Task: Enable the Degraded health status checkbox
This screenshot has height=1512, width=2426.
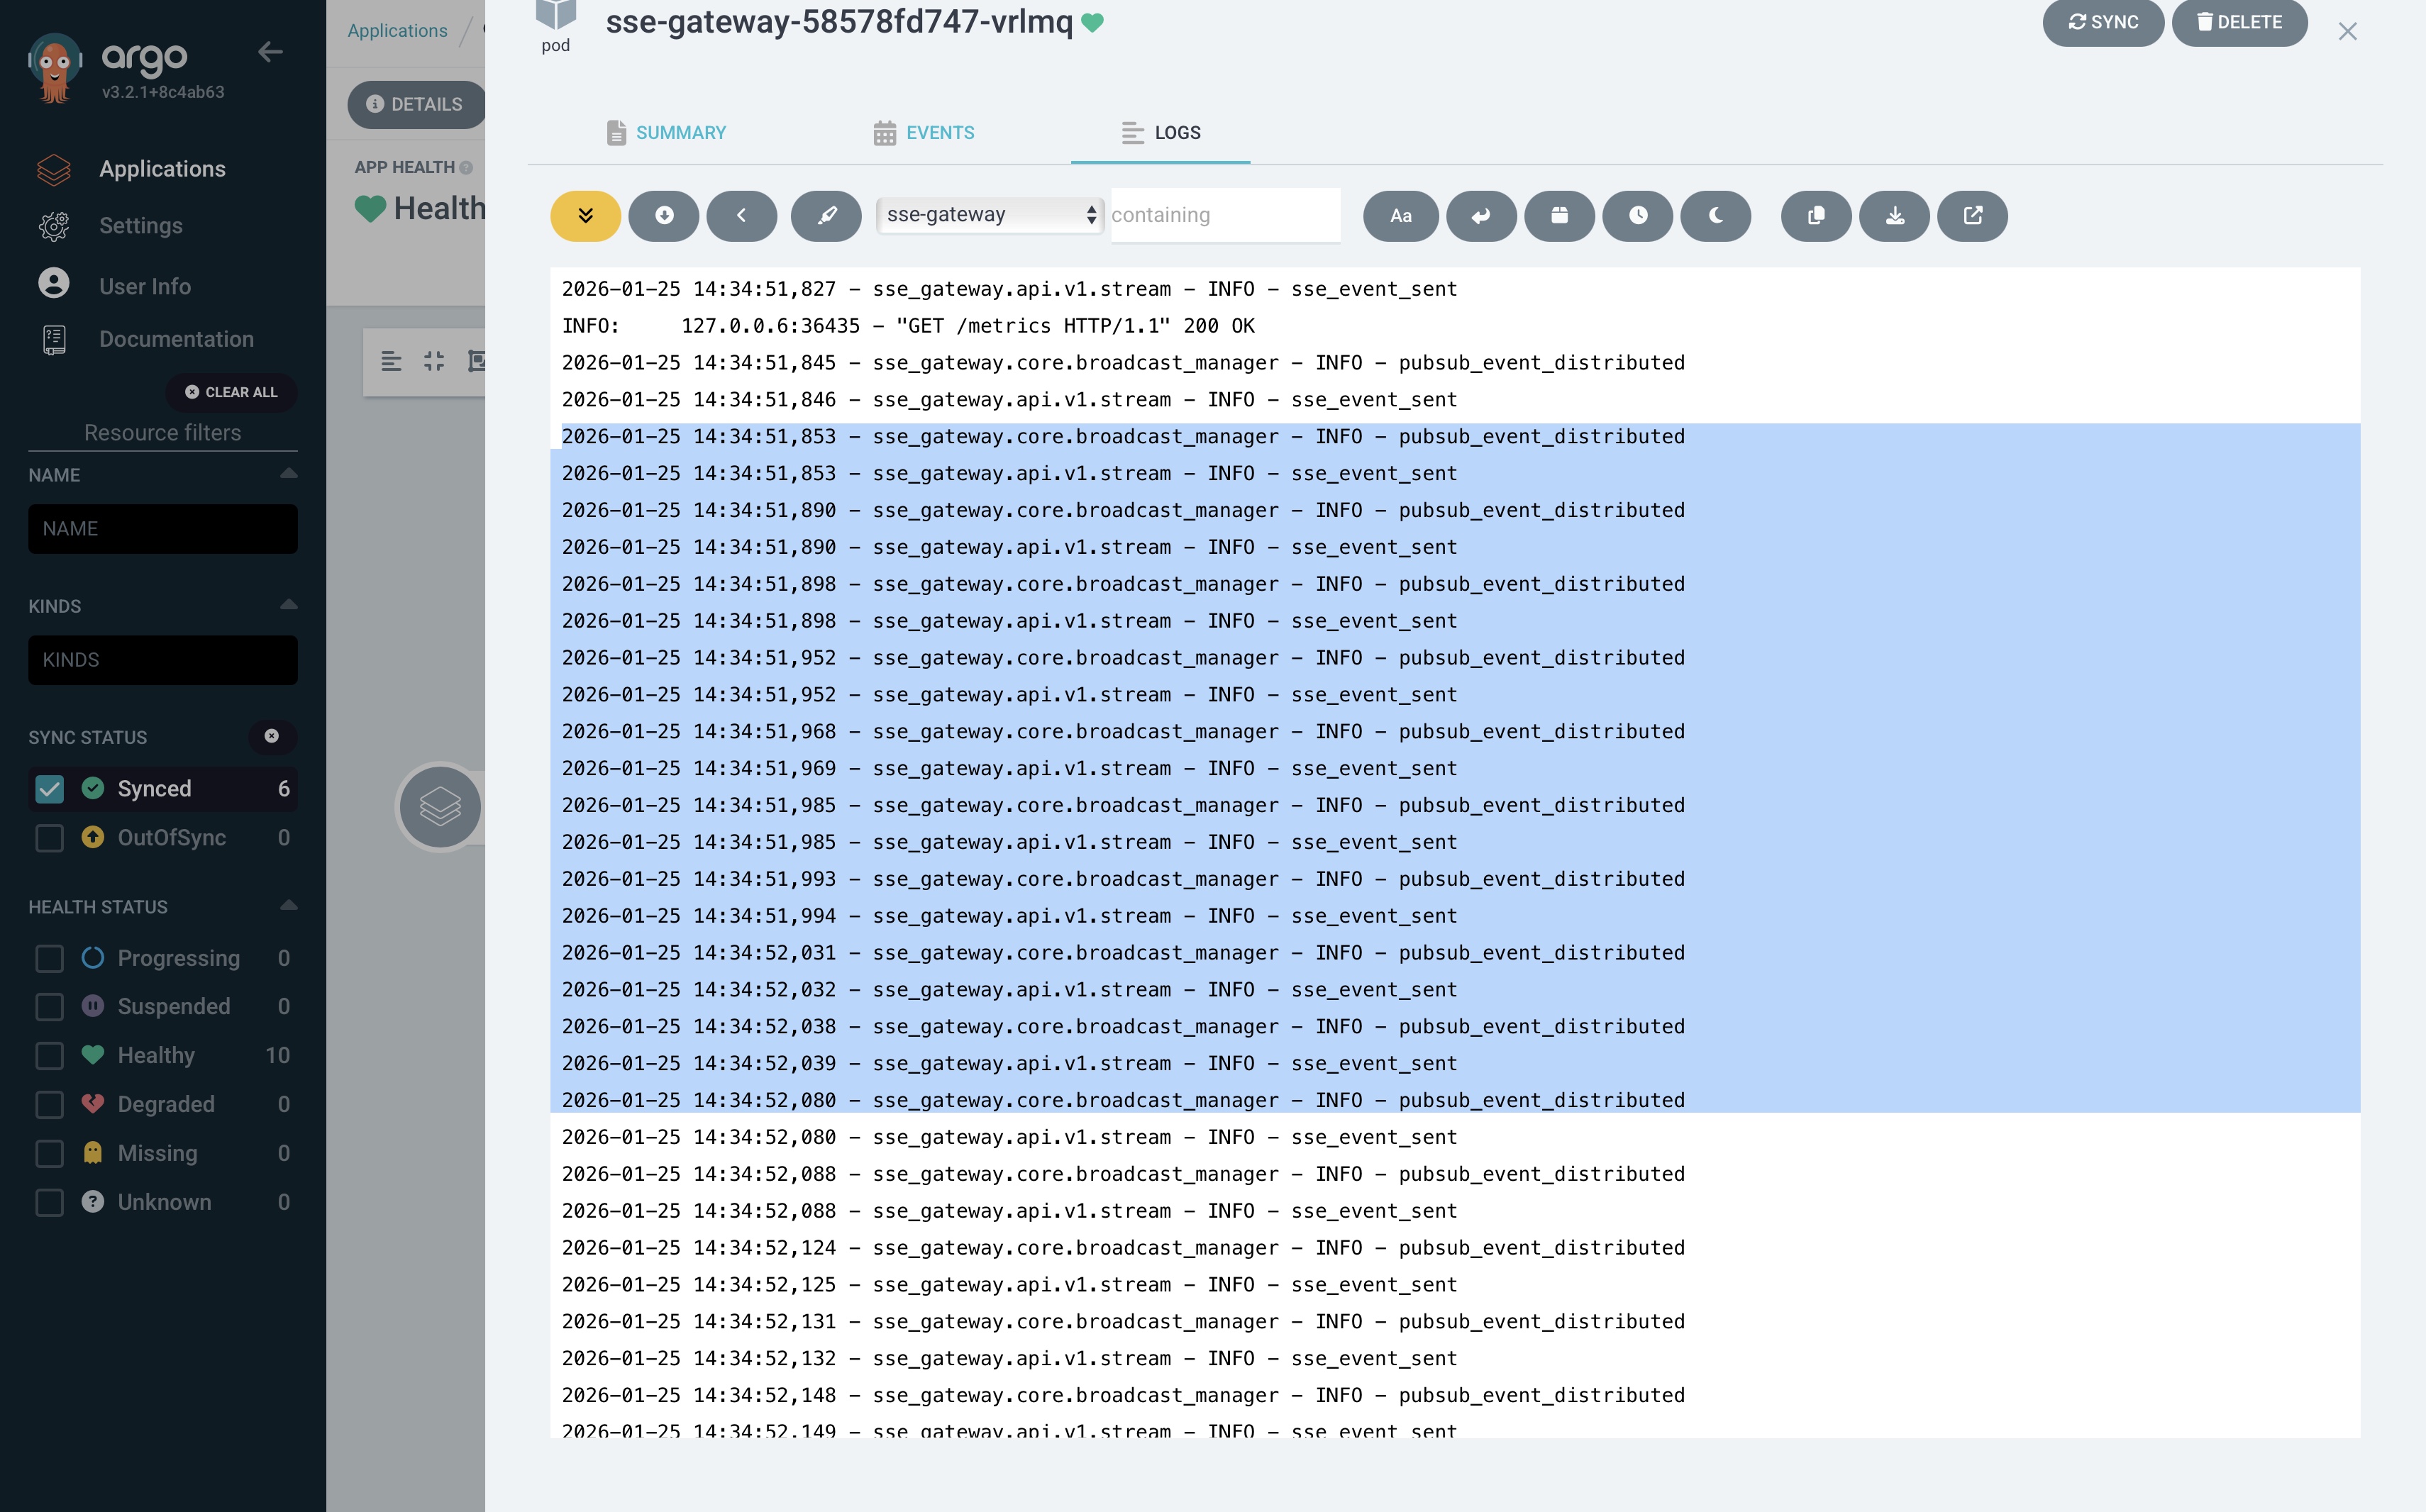Action: point(49,1104)
